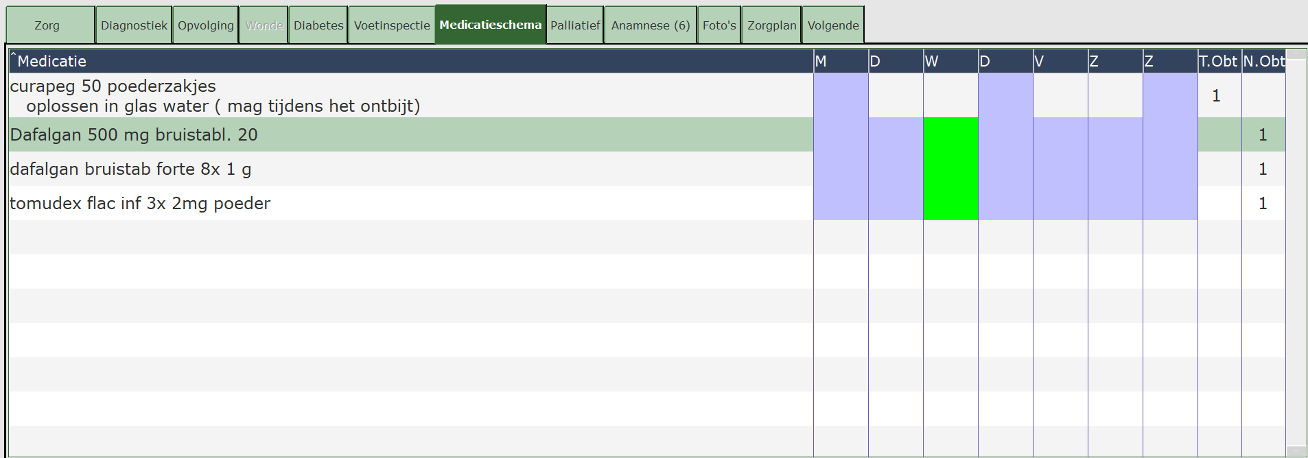Image resolution: width=1308 pixels, height=458 pixels.
Task: Click the T.Obt column header
Action: [1219, 61]
